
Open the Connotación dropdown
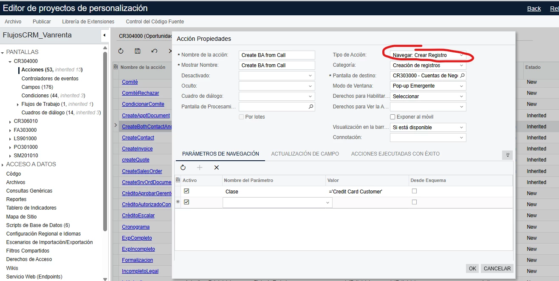tap(462, 138)
